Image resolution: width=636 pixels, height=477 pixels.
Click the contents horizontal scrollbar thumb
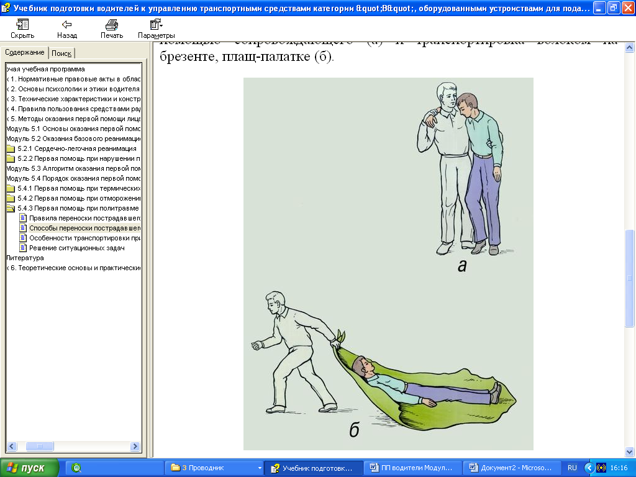tap(39, 446)
